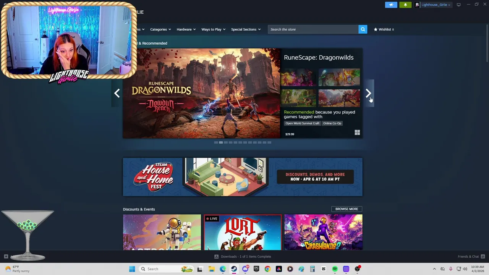
Task: Open CapCut from the taskbar
Action: 324,269
